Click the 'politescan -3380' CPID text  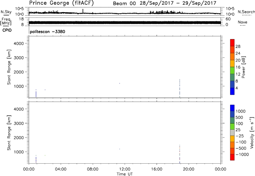[47, 31]
